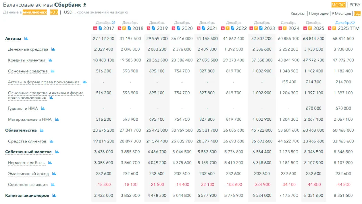
Task: Select RUB currency option
Action: click(54, 12)
